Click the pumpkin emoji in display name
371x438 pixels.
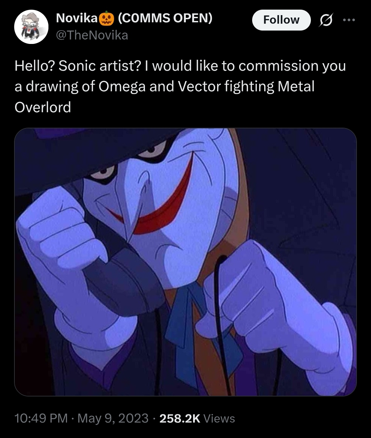point(106,19)
